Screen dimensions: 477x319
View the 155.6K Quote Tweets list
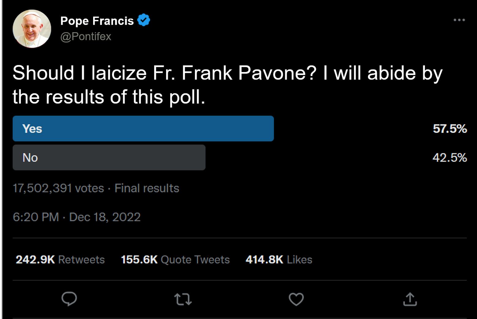[x=175, y=260]
